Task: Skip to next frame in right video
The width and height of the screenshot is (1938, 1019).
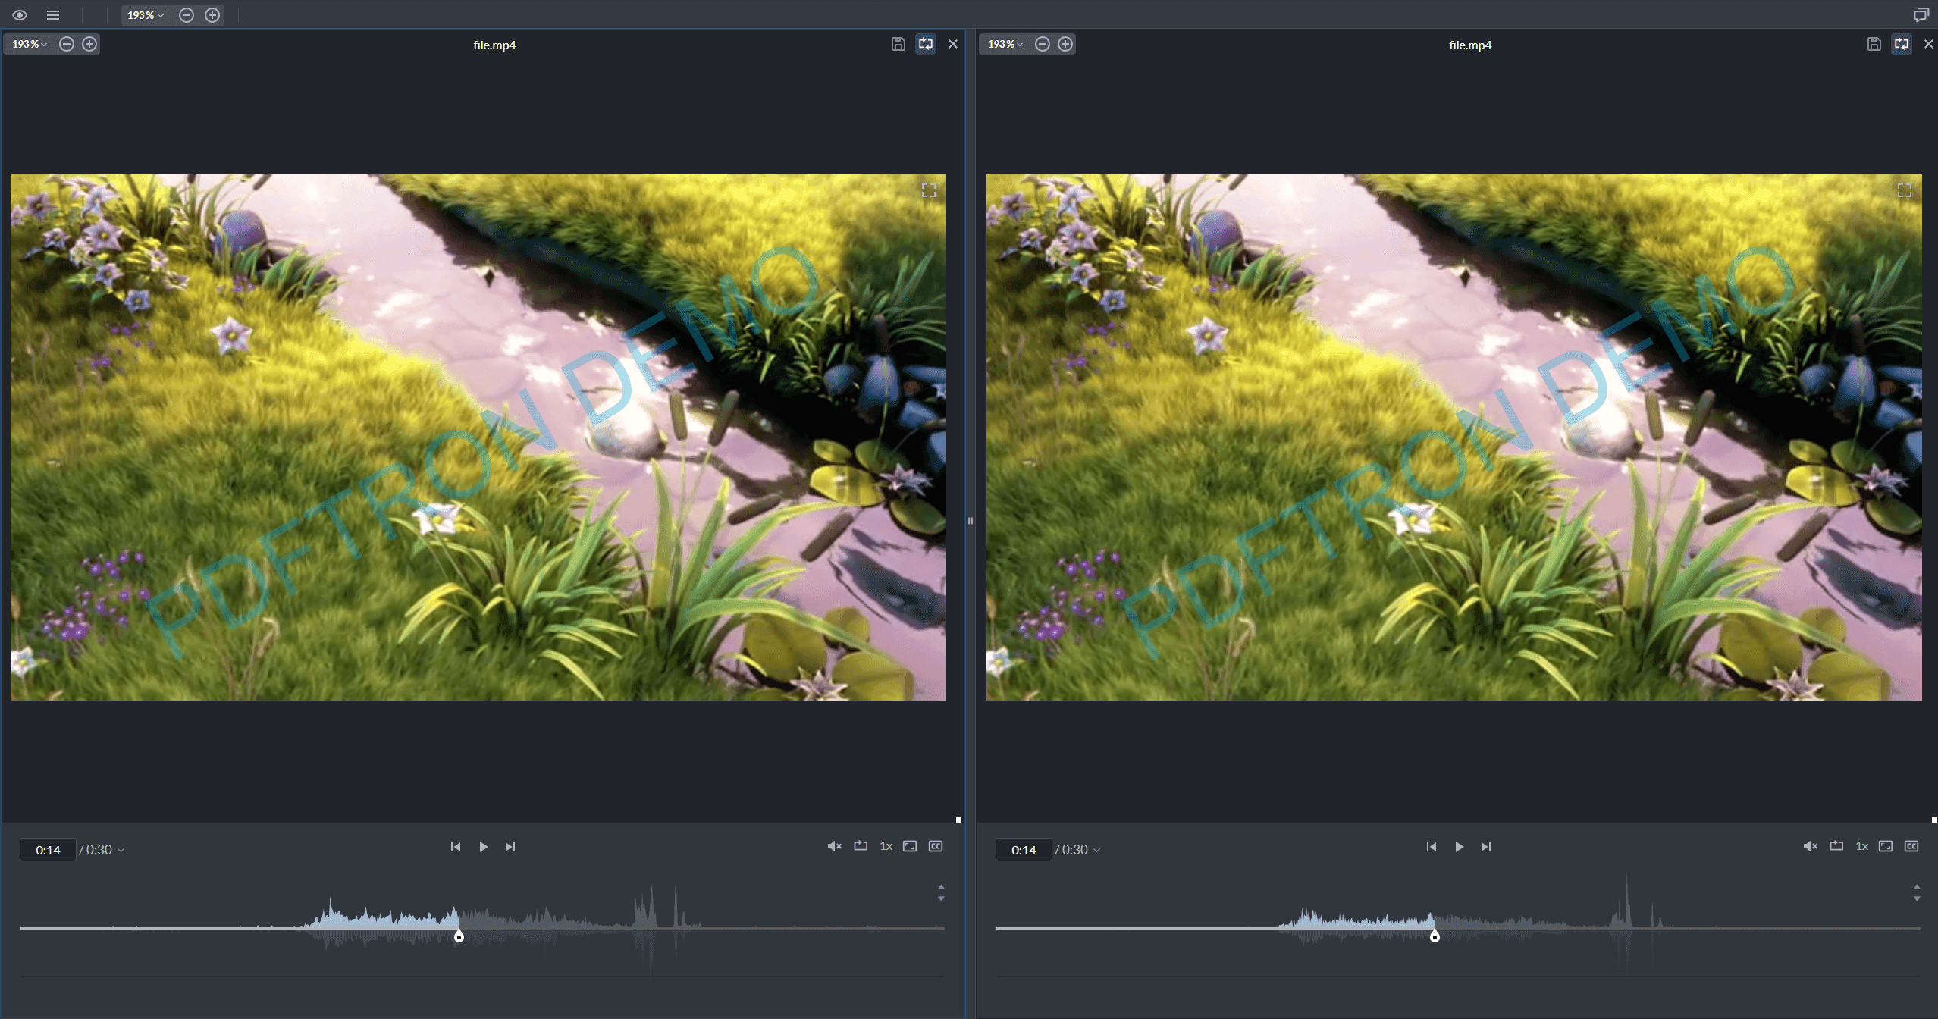Action: point(1486,847)
